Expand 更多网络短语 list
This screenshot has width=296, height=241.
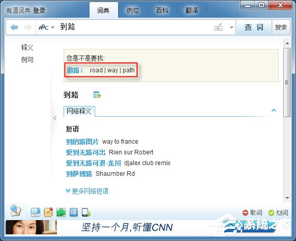coord(87,191)
